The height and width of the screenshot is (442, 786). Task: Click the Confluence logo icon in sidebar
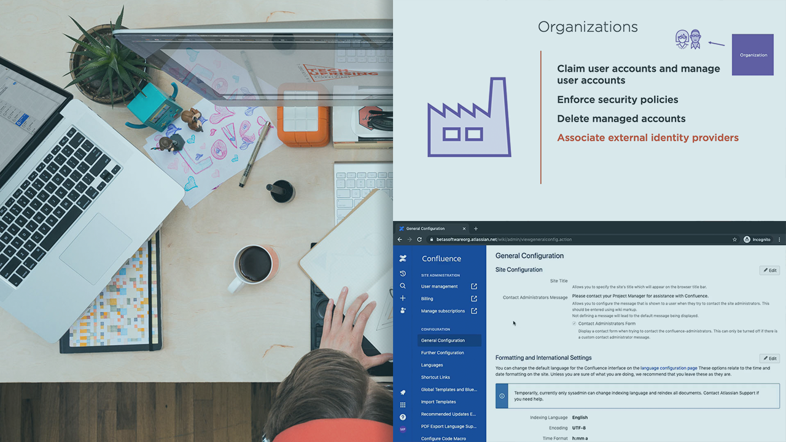[403, 258]
